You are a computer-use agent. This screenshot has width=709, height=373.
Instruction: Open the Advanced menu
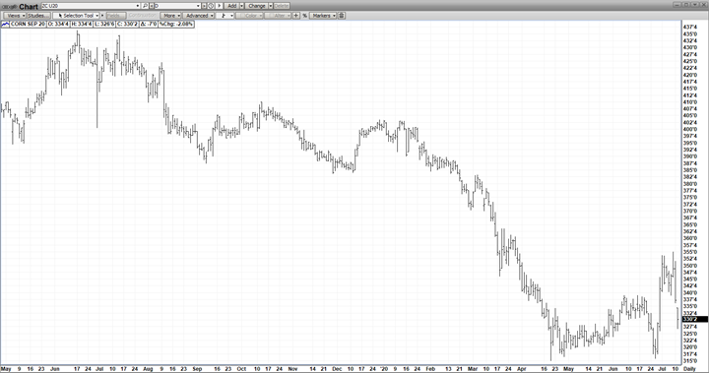(x=199, y=16)
